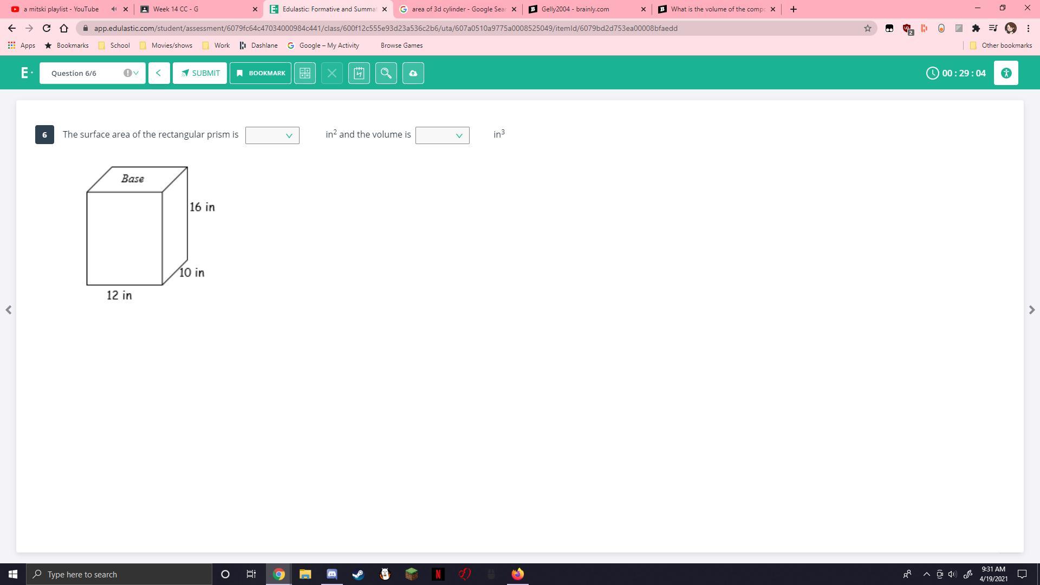Viewport: 1040px width, 585px height.
Task: Open the scratchpad tool icon
Action: 359,73
